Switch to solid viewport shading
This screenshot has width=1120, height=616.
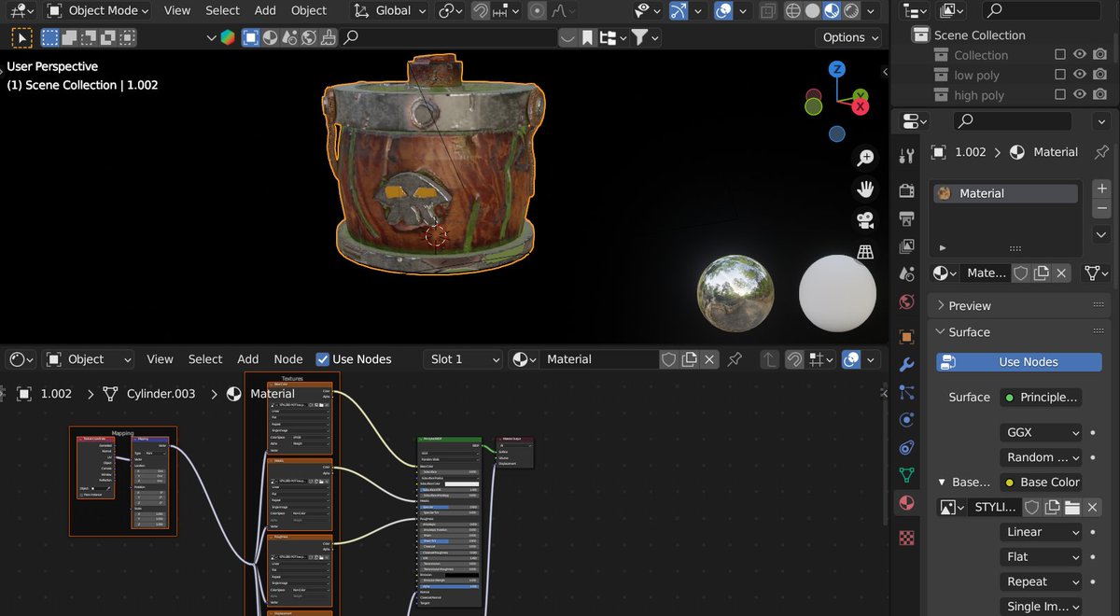(x=812, y=11)
